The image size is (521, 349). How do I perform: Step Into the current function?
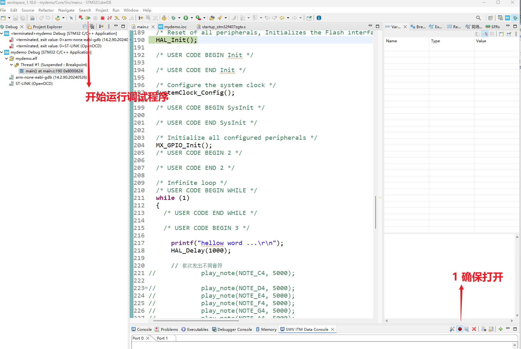point(117,18)
